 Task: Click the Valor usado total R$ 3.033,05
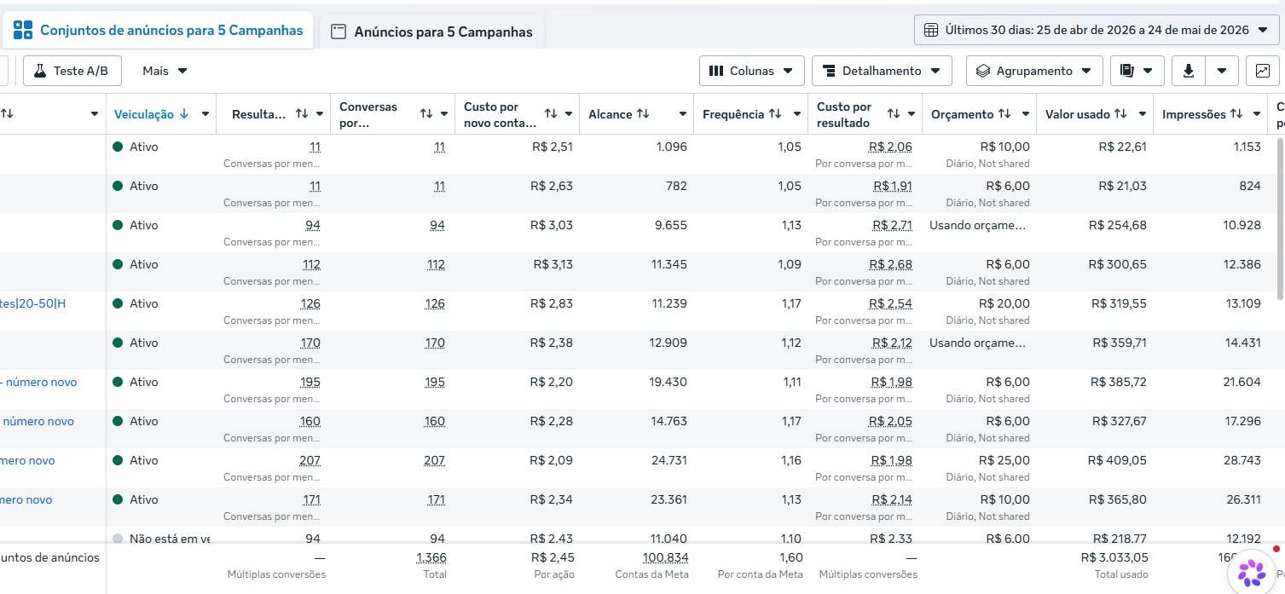click(1114, 557)
